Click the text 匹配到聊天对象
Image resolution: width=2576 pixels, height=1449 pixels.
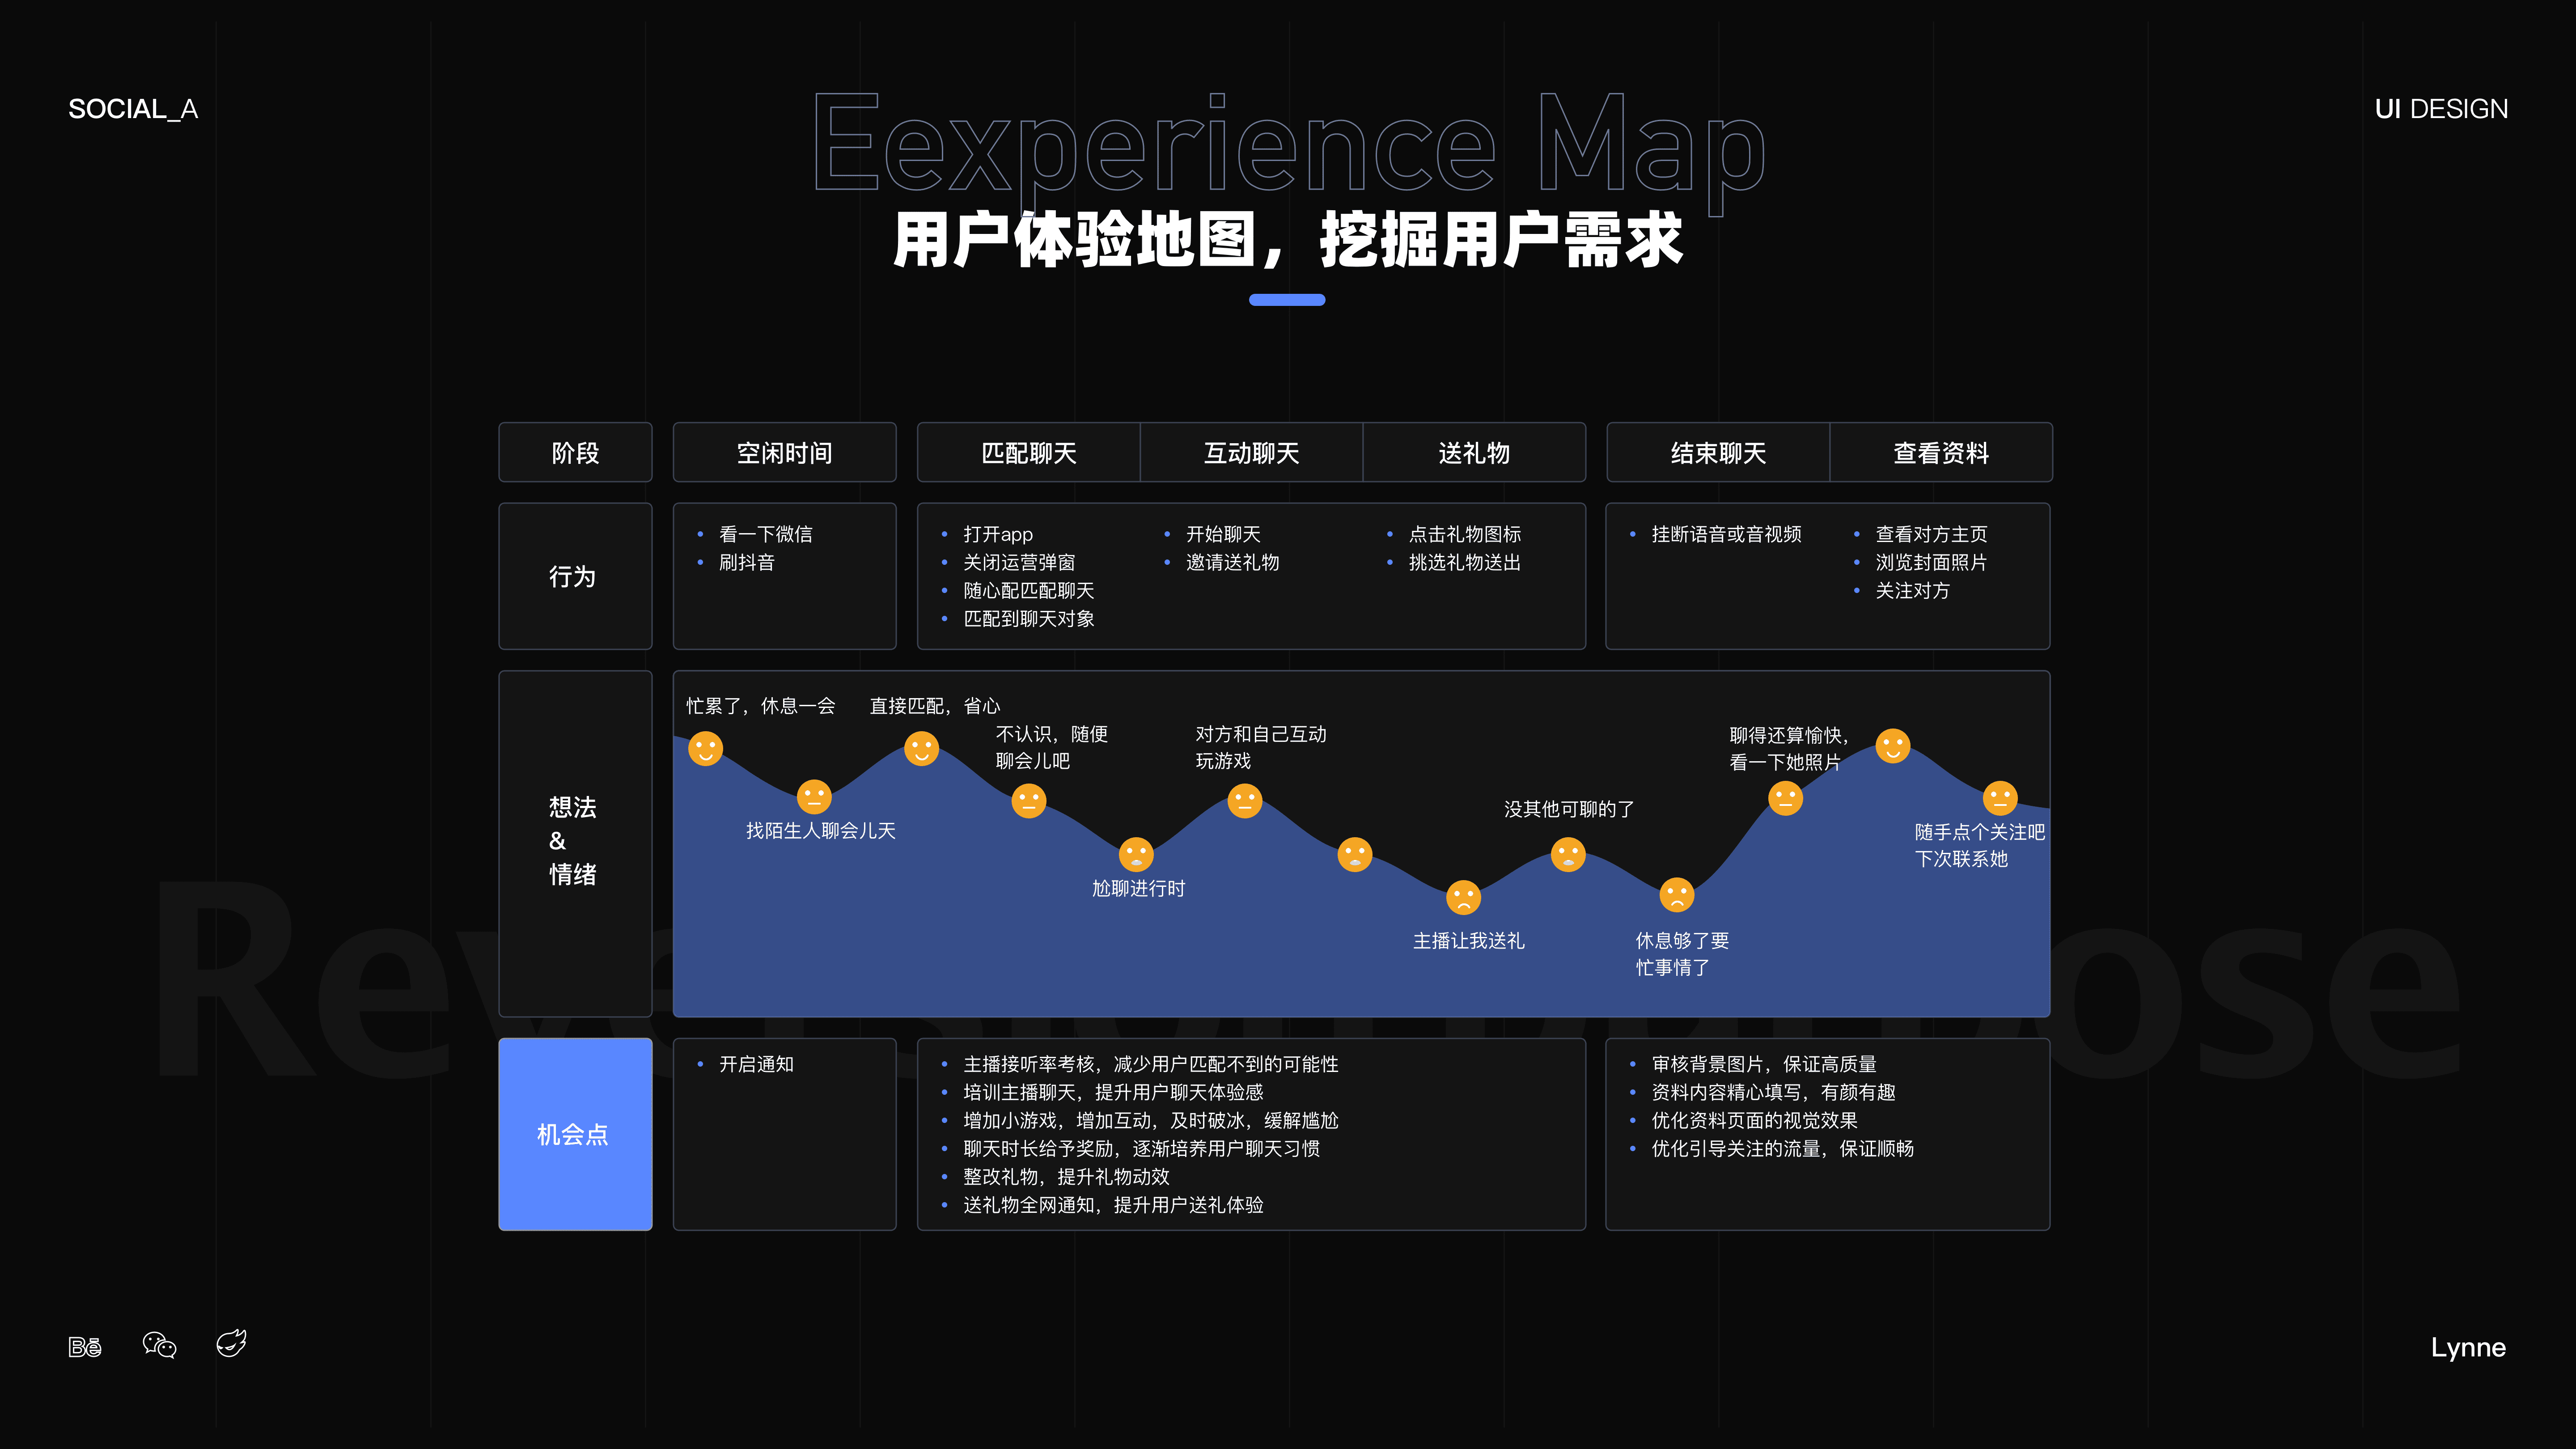1029,618
